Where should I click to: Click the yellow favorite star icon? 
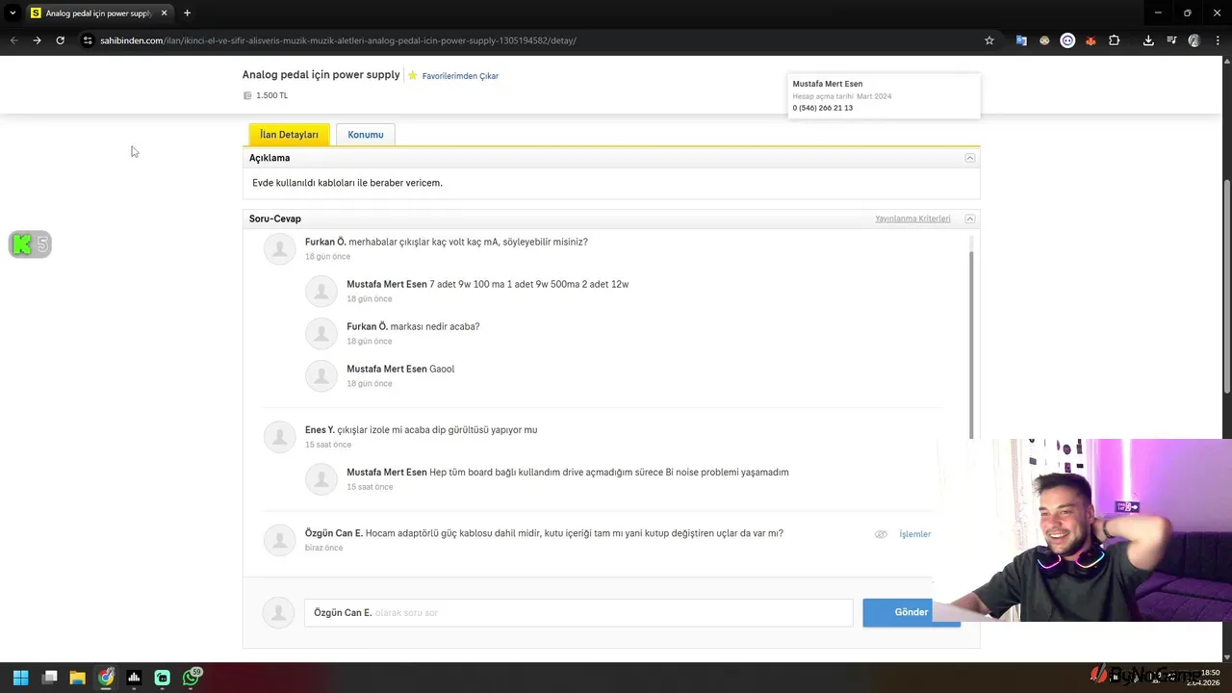coord(412,75)
